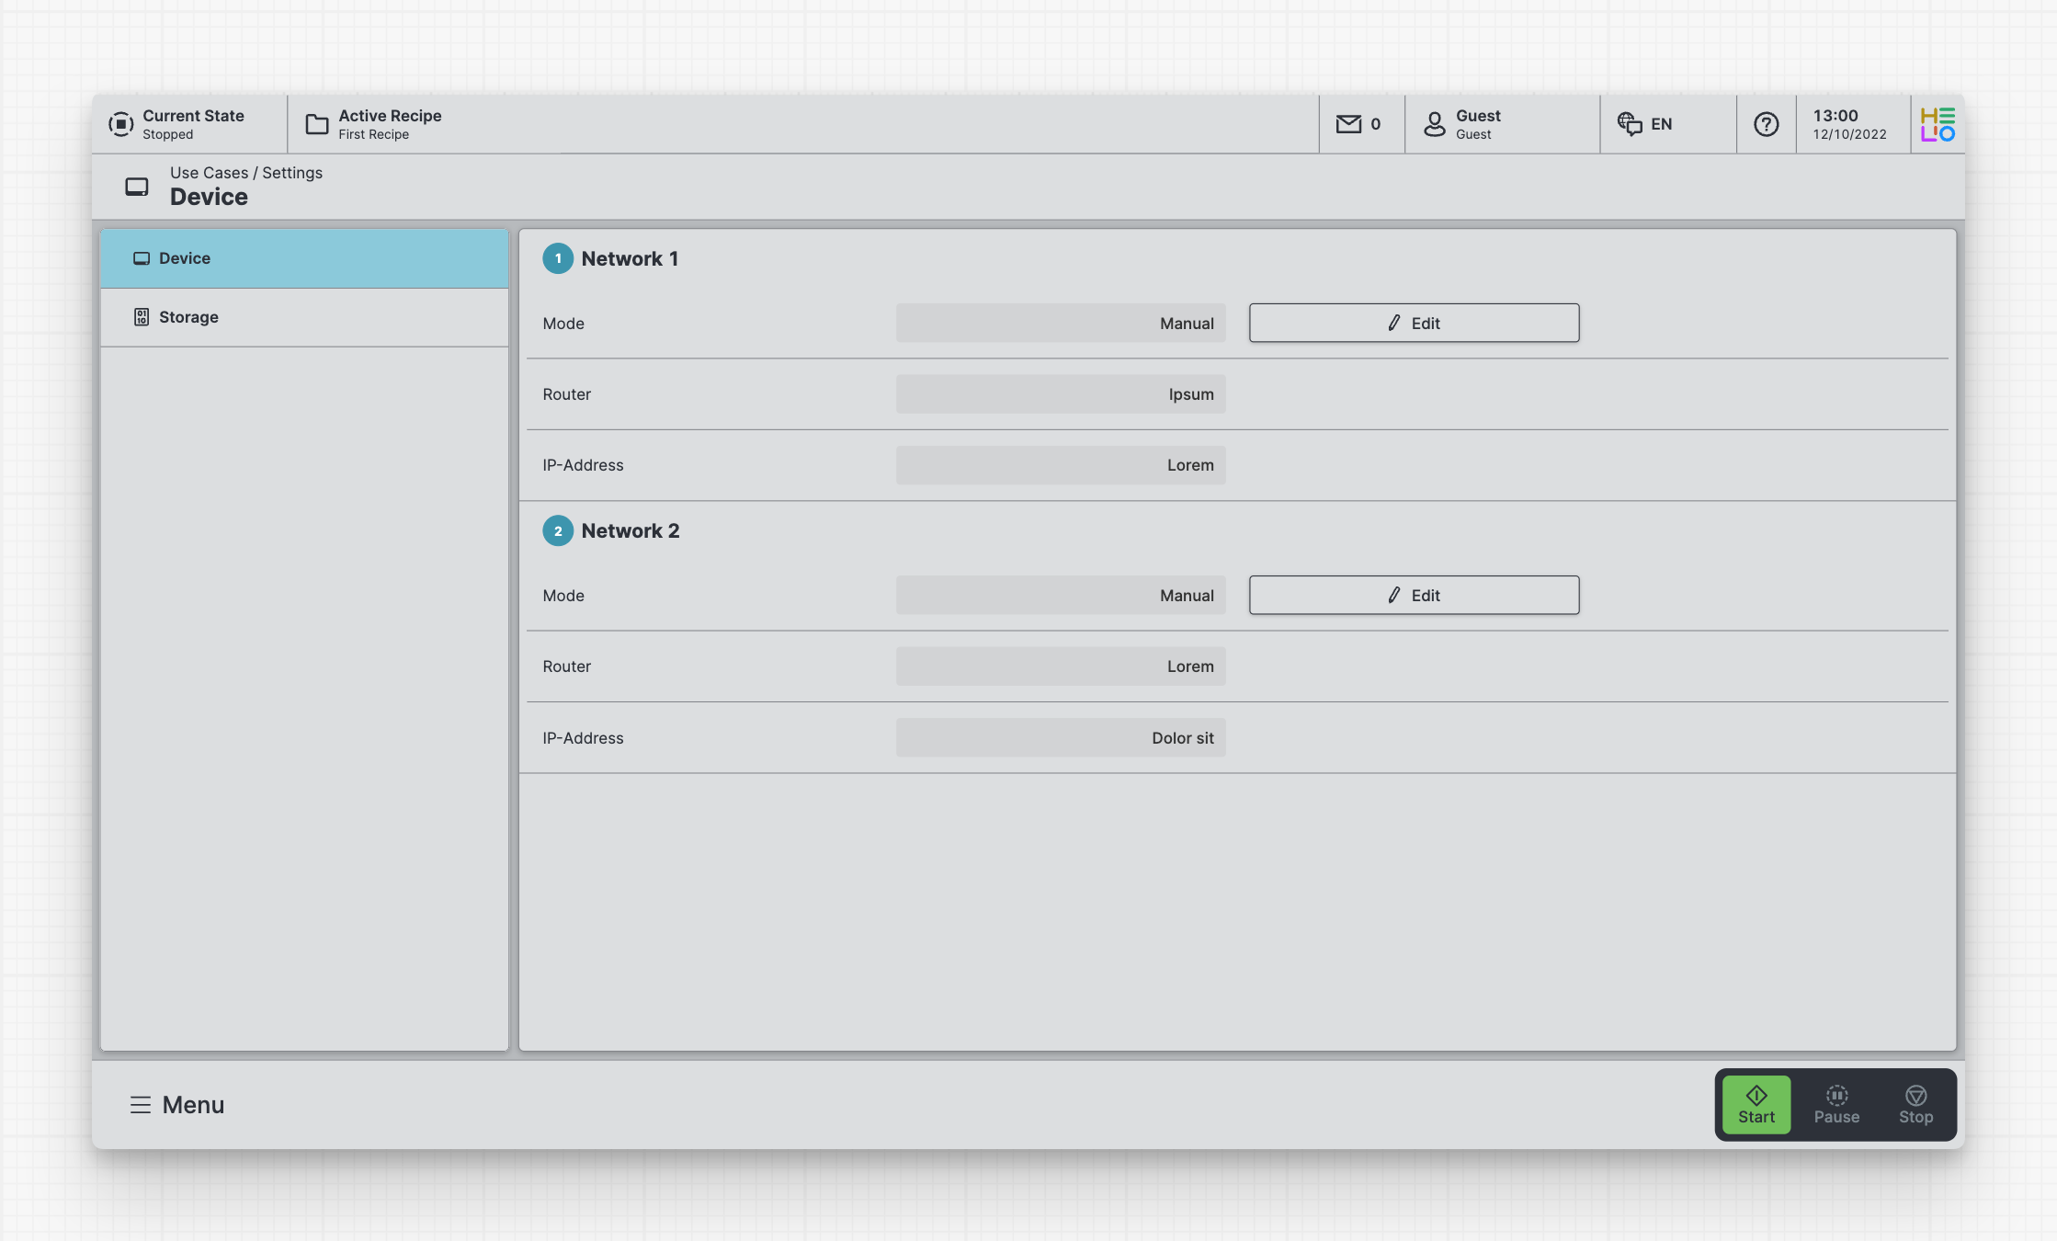The image size is (2057, 1241).
Task: Open the language selector globe icon
Action: click(1630, 124)
